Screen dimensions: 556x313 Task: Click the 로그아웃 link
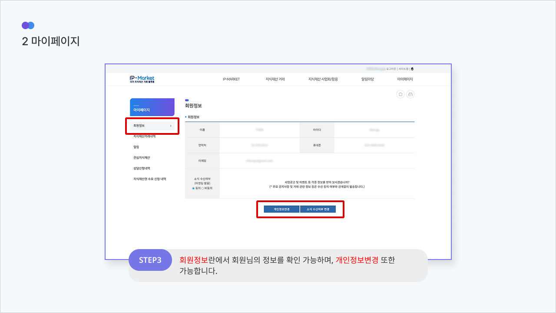point(391,69)
